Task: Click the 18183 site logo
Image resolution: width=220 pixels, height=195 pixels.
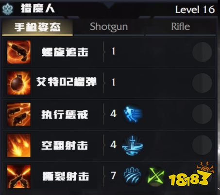Action: click(x=191, y=175)
